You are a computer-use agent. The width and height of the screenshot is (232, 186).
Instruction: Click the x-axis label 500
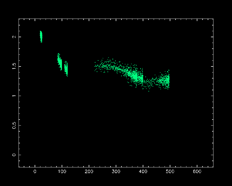[170, 172]
